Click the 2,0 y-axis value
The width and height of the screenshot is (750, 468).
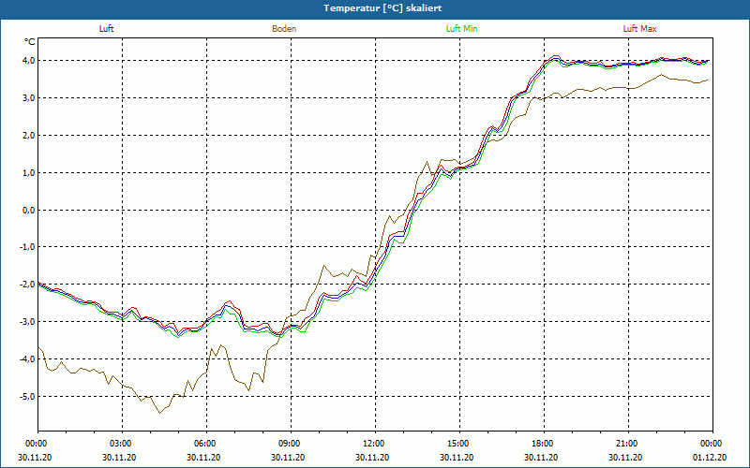(28, 135)
